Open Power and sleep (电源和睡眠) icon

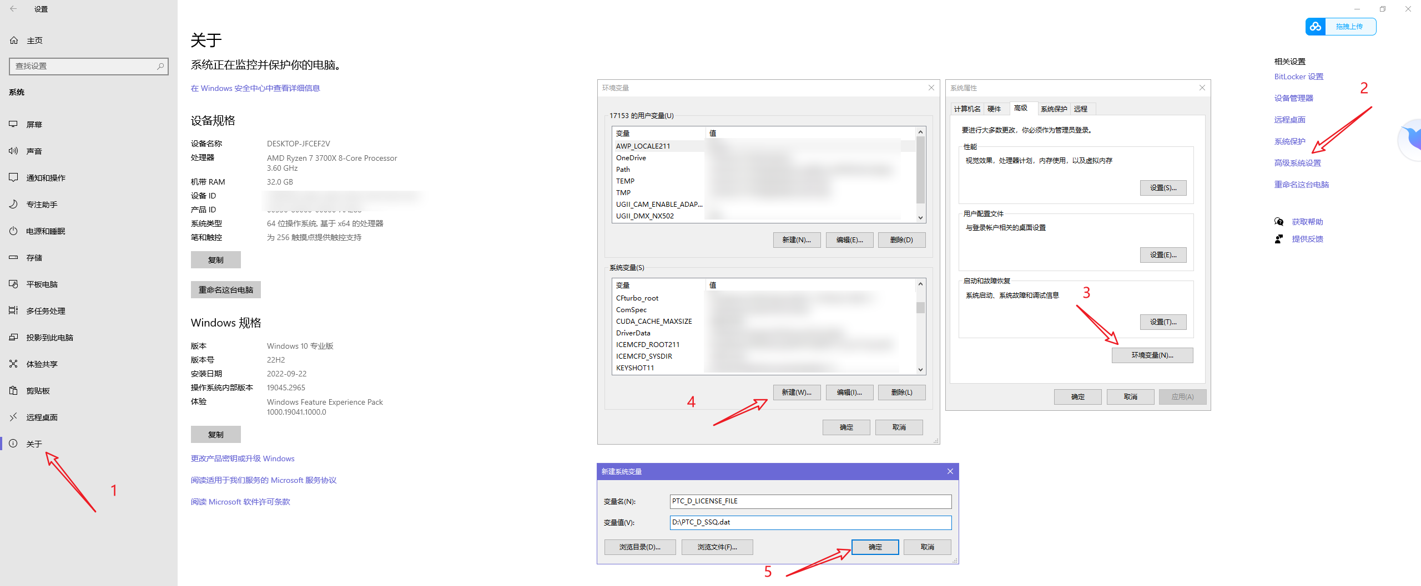[13, 231]
